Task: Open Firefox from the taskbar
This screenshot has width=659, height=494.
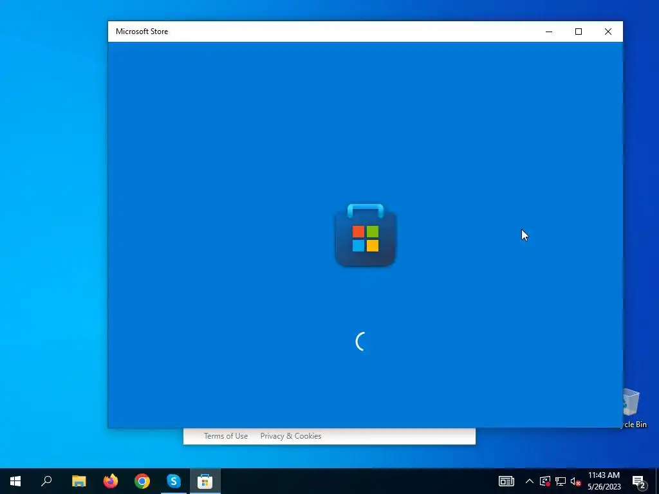Action: pos(111,481)
